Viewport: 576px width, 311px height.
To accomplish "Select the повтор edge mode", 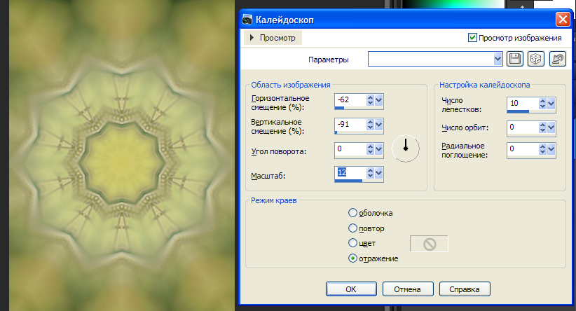I will pyautogui.click(x=352, y=228).
